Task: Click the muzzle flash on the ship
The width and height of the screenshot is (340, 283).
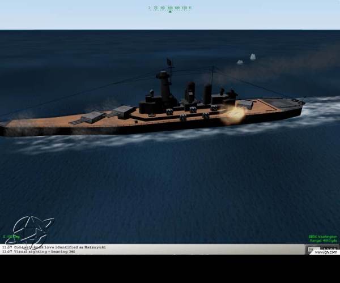Action: click(x=235, y=114)
